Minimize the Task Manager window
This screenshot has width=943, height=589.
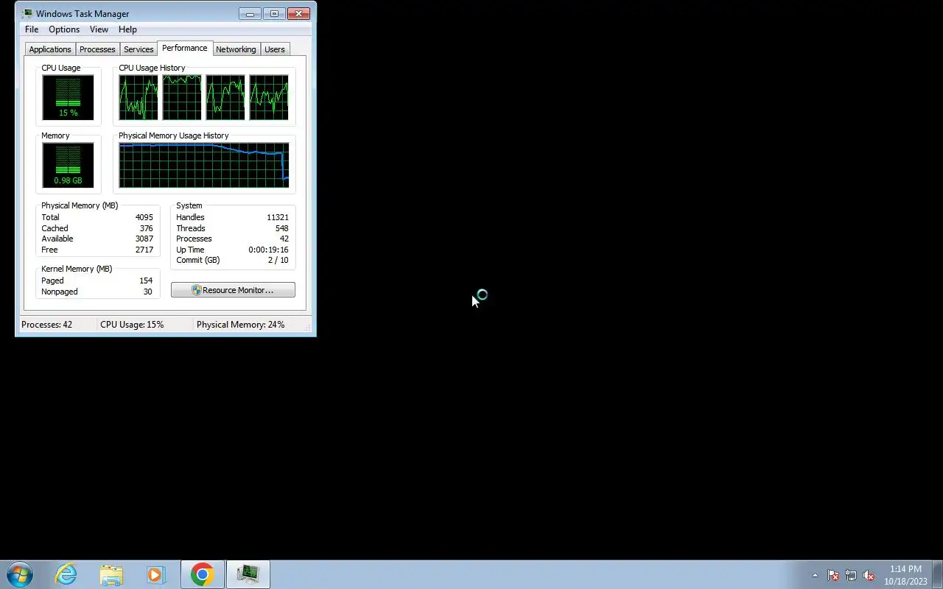(x=250, y=13)
